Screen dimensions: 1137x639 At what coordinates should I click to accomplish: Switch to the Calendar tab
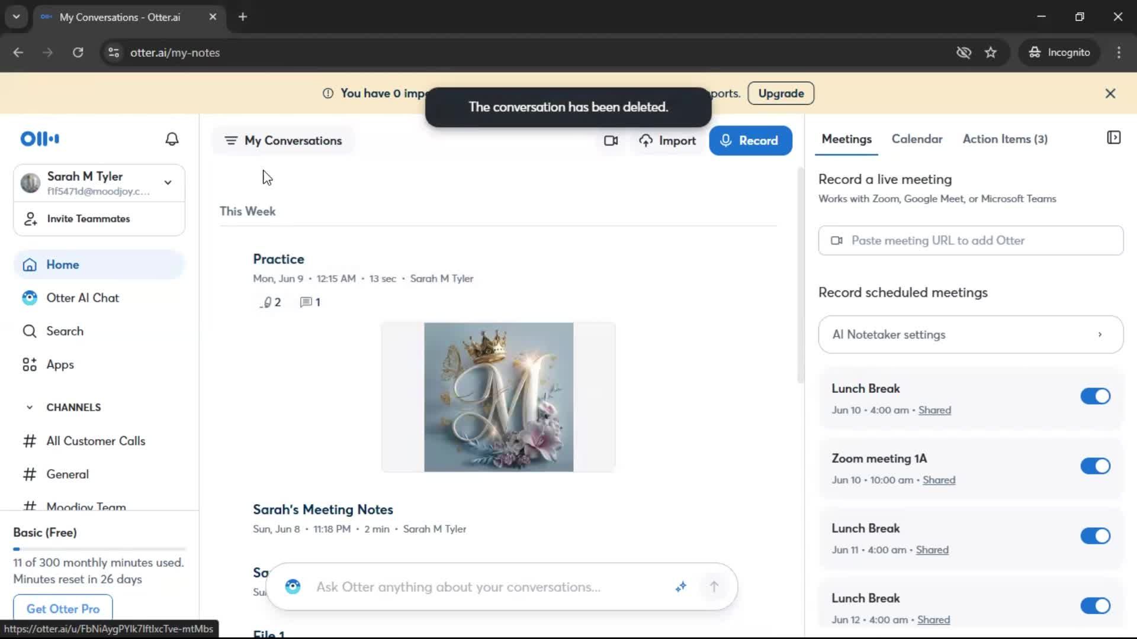coord(917,139)
